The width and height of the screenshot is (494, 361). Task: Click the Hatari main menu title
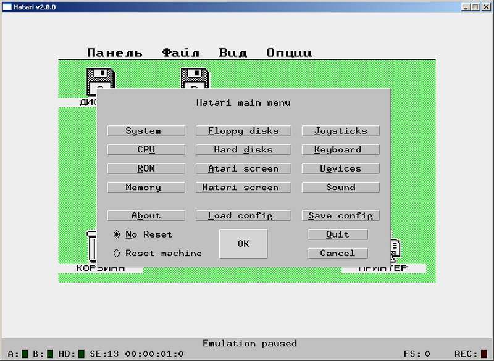243,102
